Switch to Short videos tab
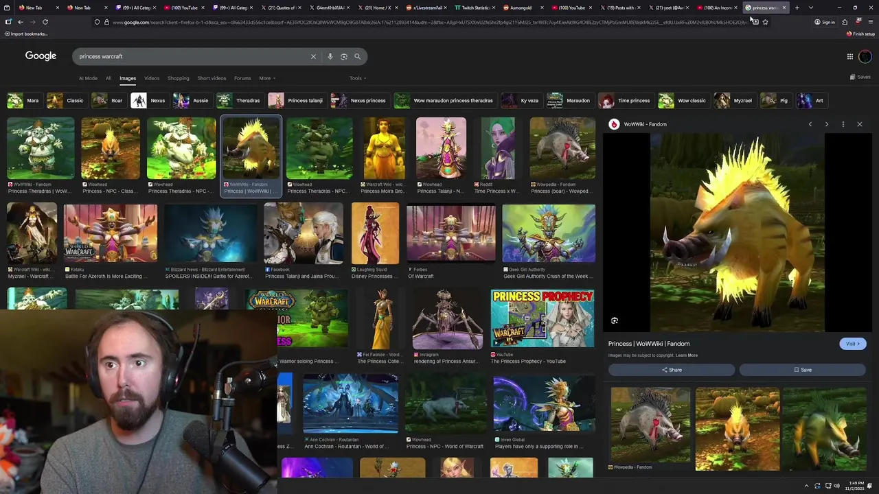Viewport: 879px width, 494px height. (x=212, y=78)
